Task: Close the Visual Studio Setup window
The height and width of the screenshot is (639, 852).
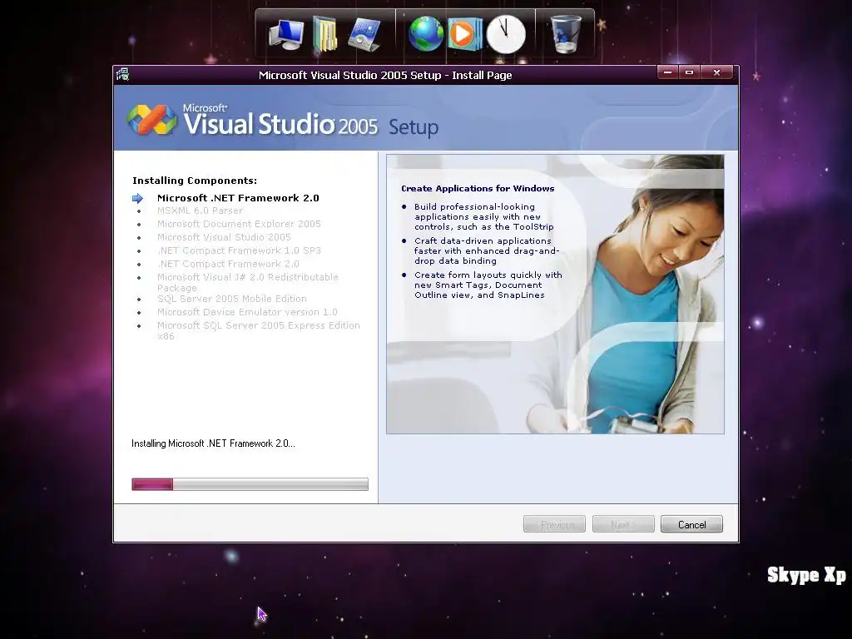Action: 716,72
